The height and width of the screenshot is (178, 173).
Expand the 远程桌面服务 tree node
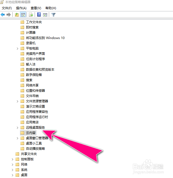pyautogui.click(x=17, y=128)
